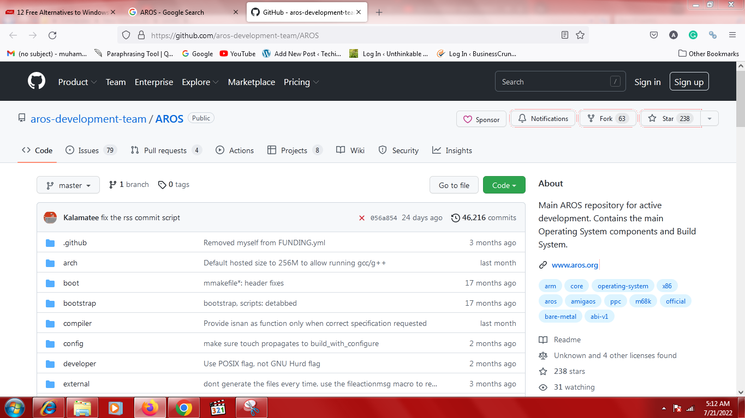The image size is (745, 418).
Task: Switch to the Actions tab
Action: point(235,150)
